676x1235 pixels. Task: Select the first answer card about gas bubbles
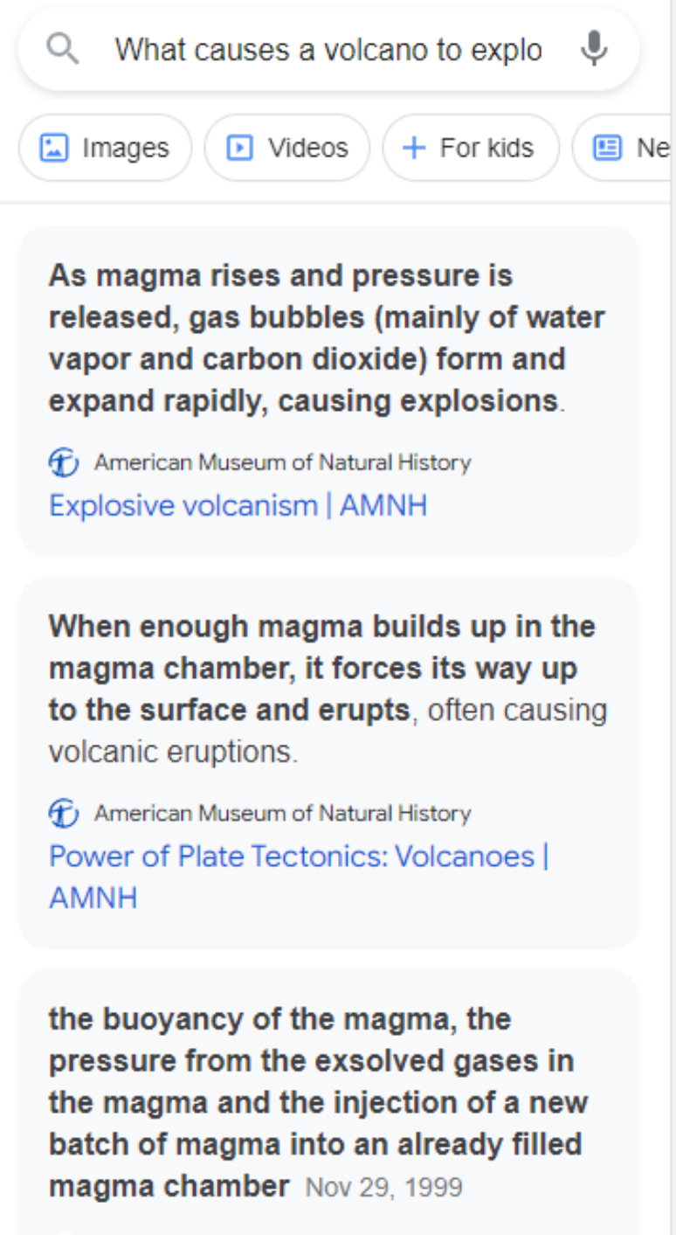click(332, 389)
